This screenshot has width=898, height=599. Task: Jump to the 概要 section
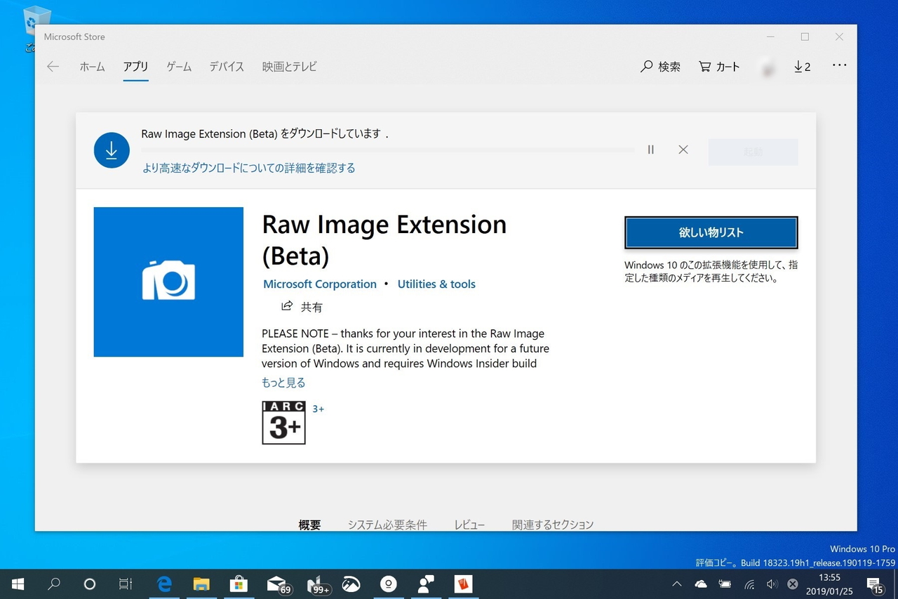[x=309, y=525]
